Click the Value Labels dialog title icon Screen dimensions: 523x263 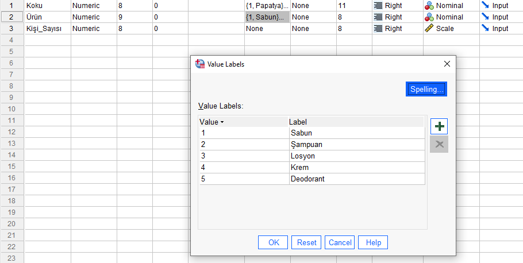coord(200,64)
